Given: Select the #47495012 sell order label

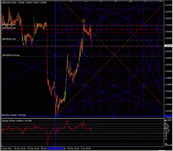Looking at the screenshot, I should [9, 39].
